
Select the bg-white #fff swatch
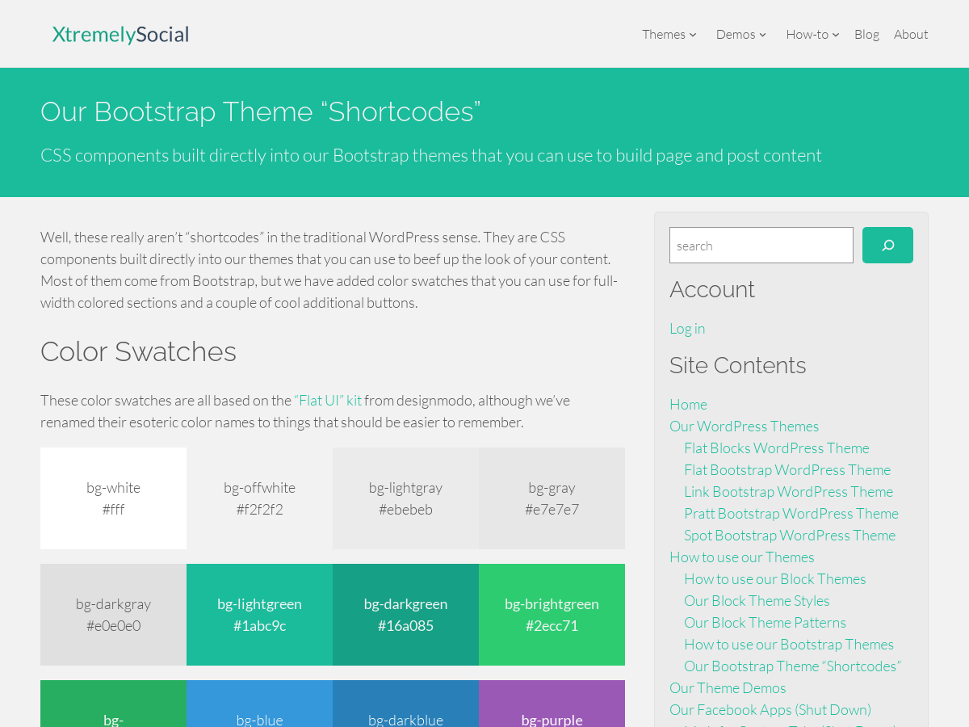(x=113, y=498)
